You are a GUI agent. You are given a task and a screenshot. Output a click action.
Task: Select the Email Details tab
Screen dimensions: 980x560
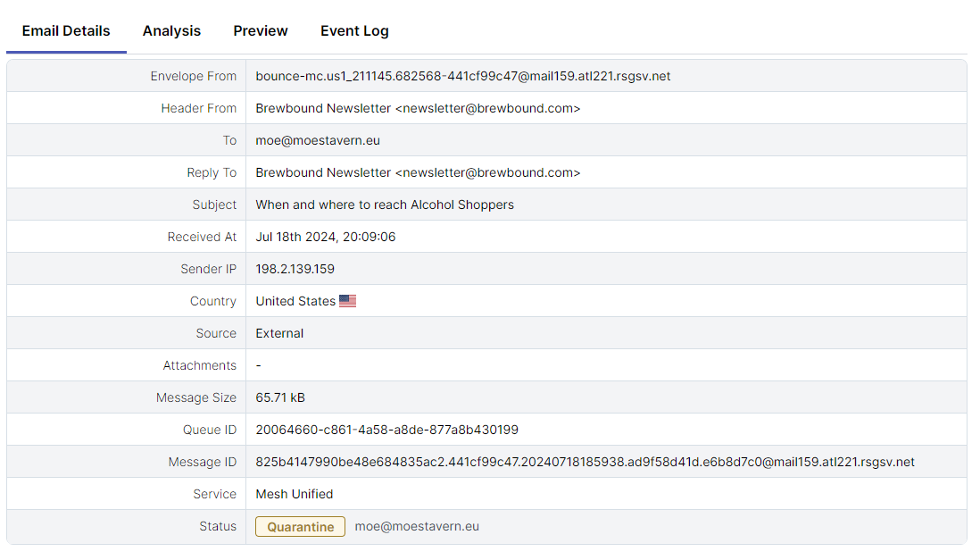[x=66, y=30]
